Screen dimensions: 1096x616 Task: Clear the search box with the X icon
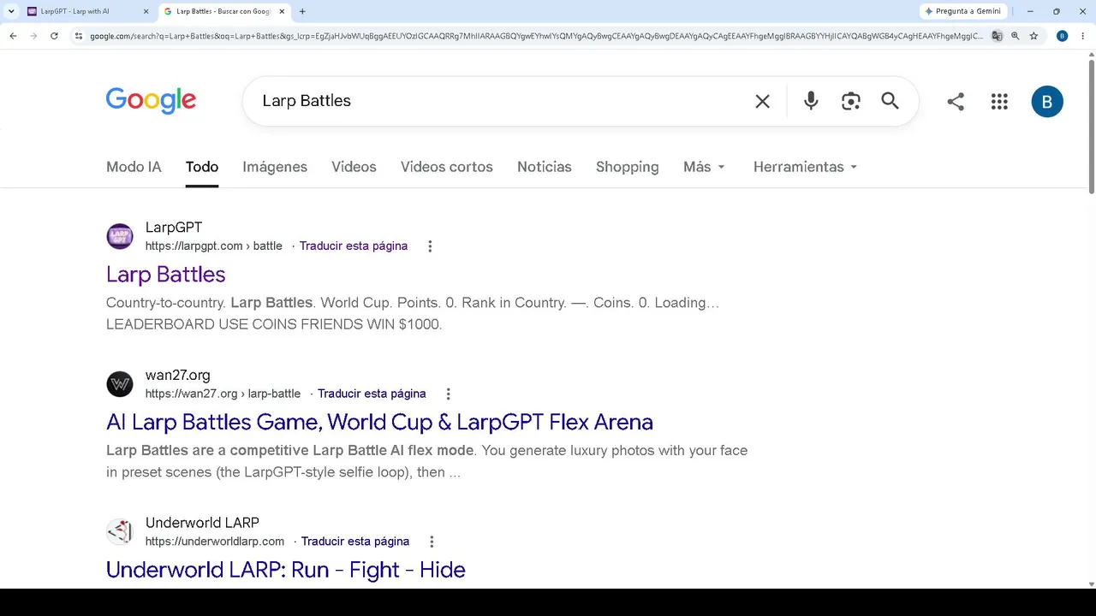[x=762, y=101]
